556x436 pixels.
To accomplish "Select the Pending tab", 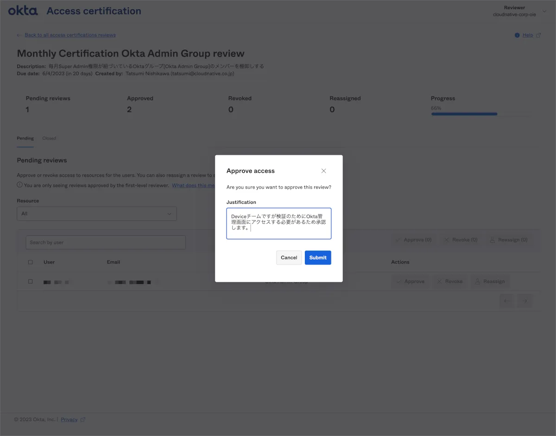I will tap(25, 138).
